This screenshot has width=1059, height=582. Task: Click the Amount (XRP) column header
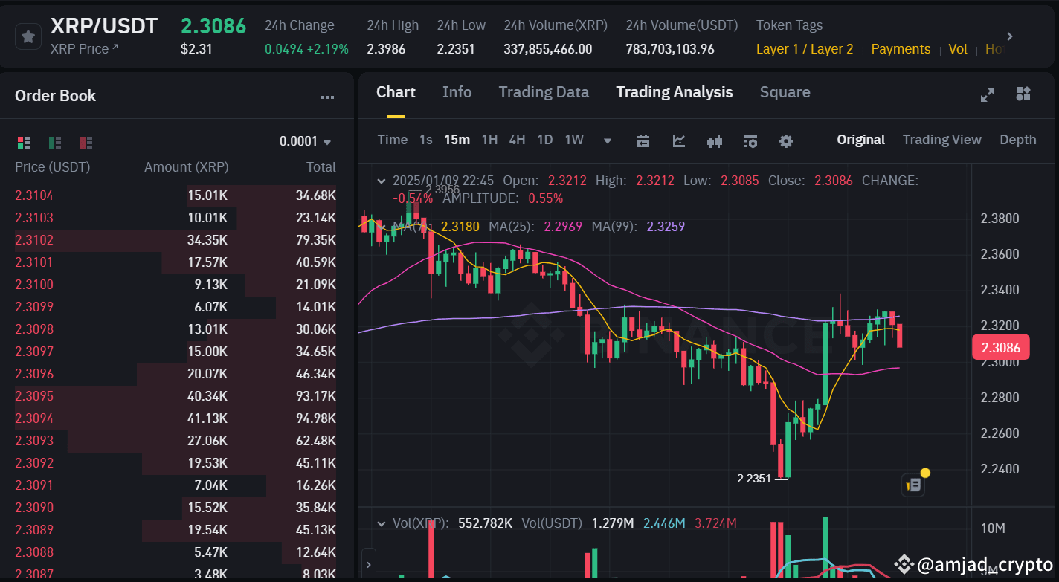[187, 167]
